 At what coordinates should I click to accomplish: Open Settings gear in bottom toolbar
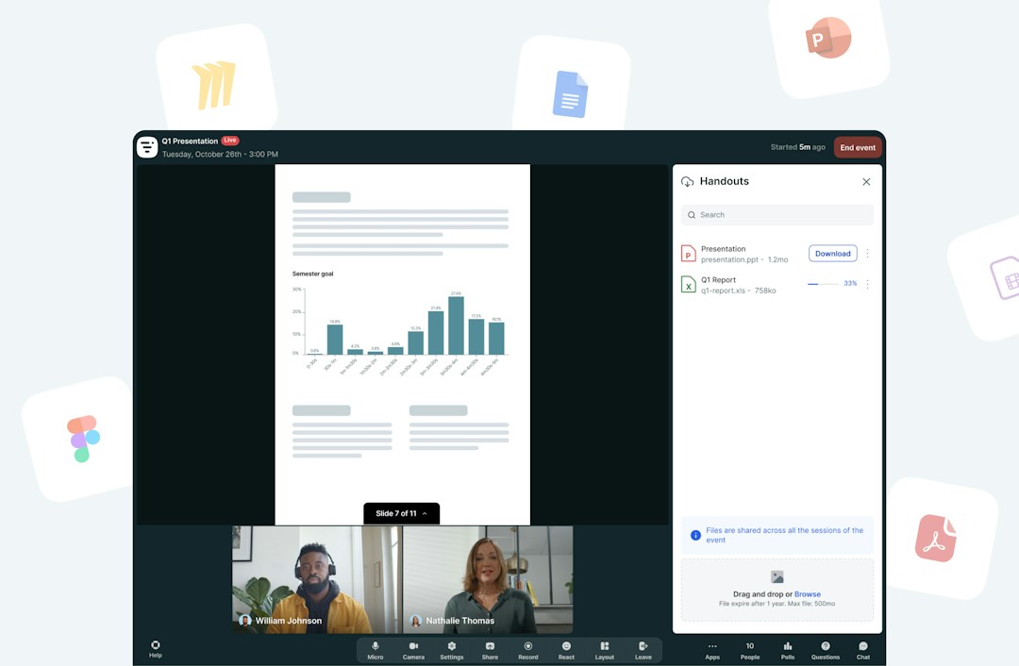click(x=452, y=646)
